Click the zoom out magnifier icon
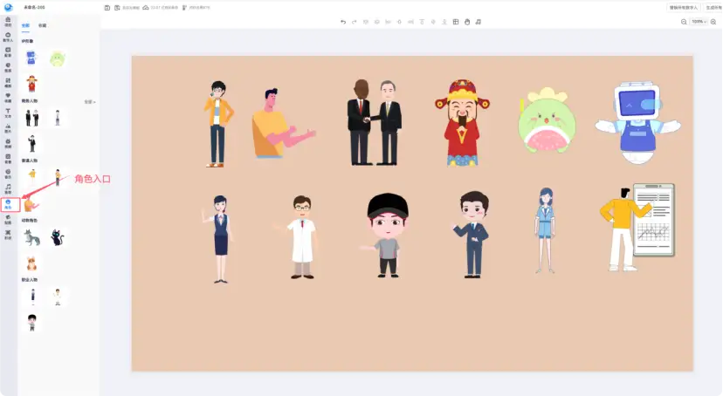723x396 pixels. pos(684,21)
